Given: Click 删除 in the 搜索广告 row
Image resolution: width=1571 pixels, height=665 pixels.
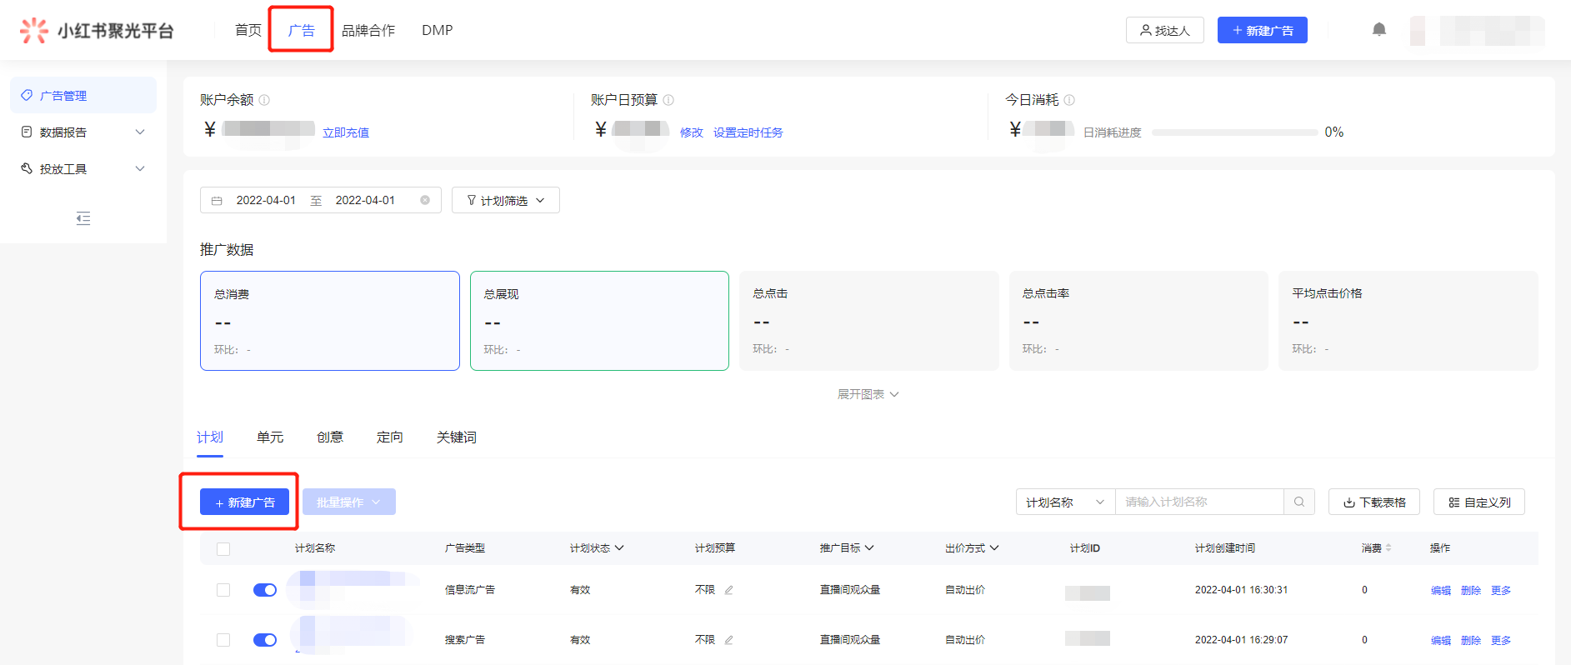Looking at the screenshot, I should (1471, 640).
